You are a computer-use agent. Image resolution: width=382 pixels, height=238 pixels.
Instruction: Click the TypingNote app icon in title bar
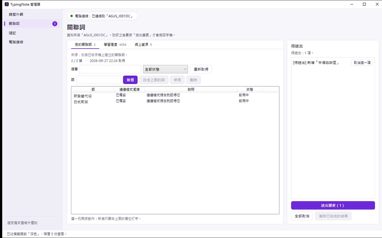pyautogui.click(x=6, y=4)
